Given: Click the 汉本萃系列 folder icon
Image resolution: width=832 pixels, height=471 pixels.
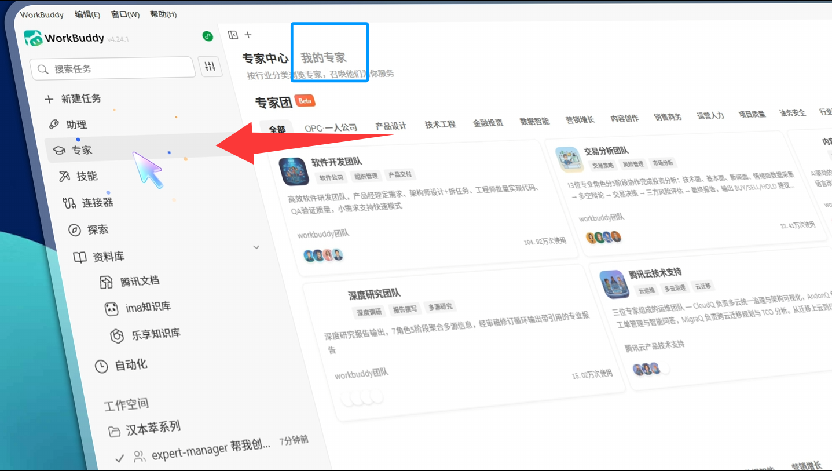Looking at the screenshot, I should (114, 431).
